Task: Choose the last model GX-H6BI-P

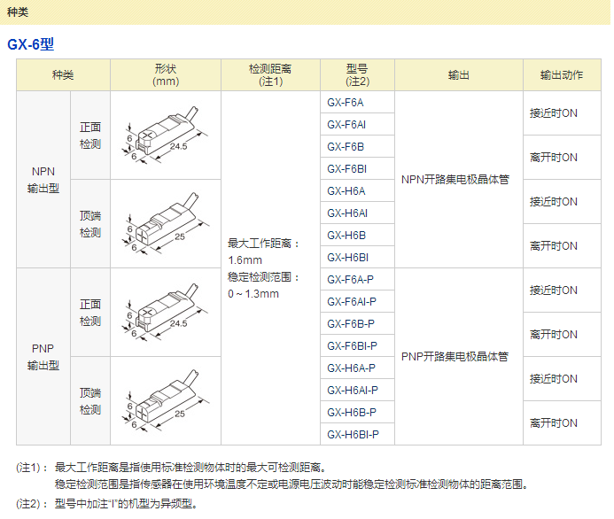Action: (x=353, y=434)
